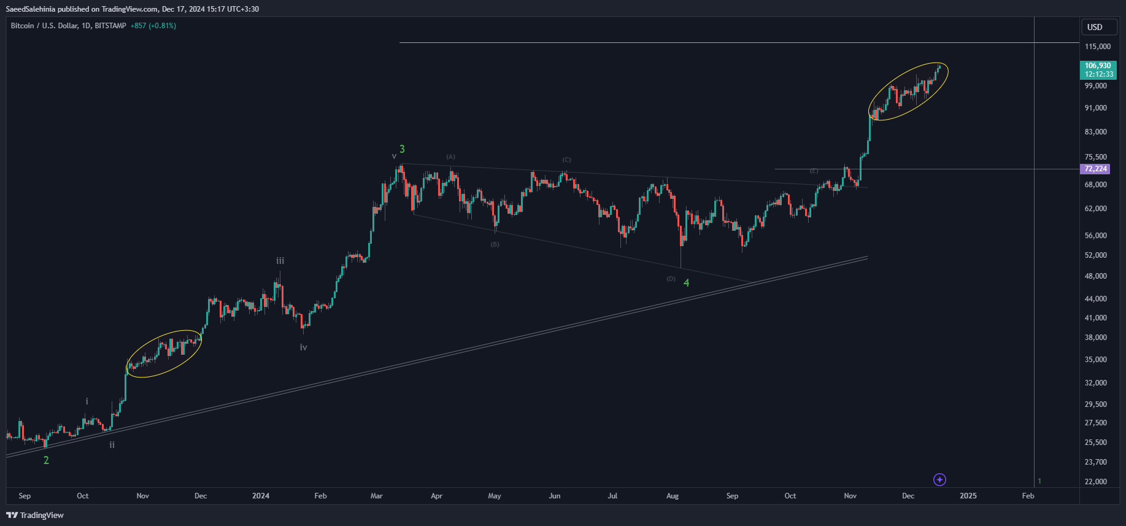Click the Aug label on the time axis
This screenshot has width=1126, height=526.
coord(673,496)
